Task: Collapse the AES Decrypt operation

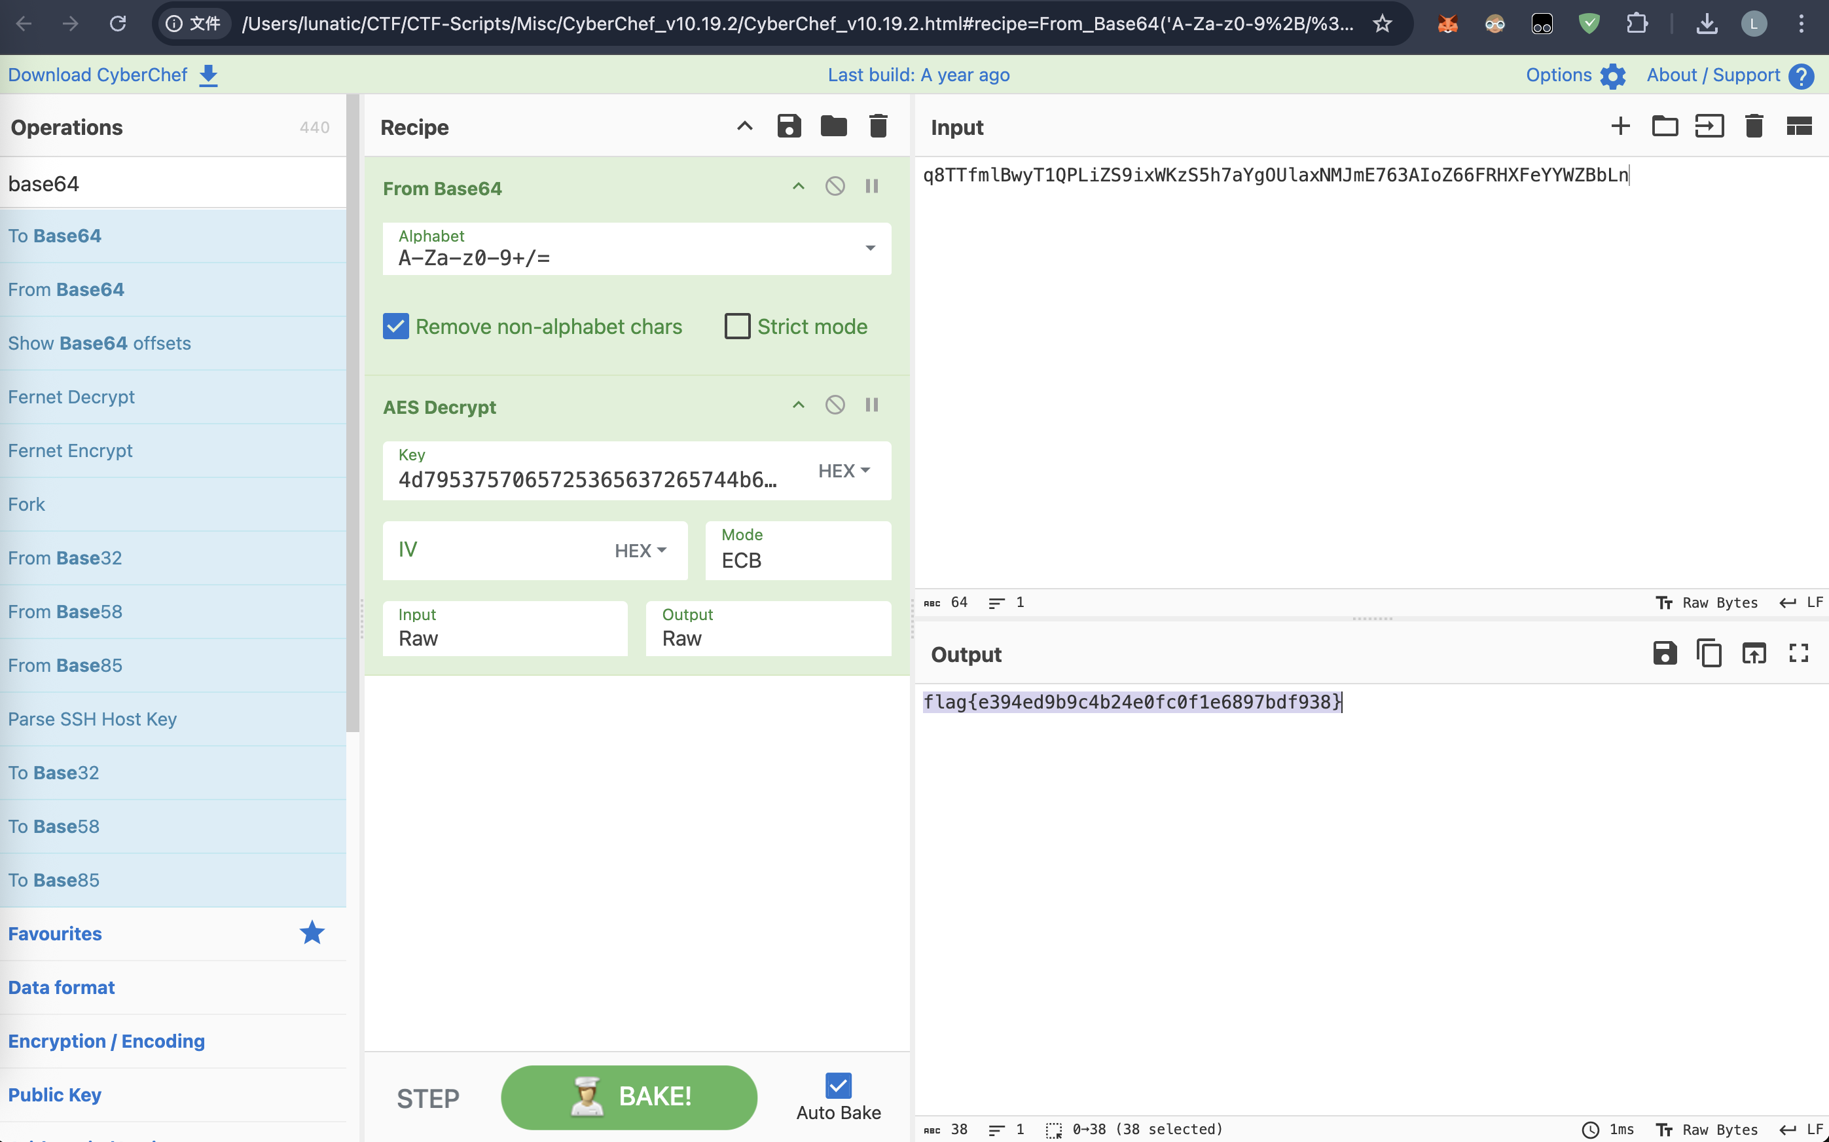Action: pyautogui.click(x=798, y=405)
